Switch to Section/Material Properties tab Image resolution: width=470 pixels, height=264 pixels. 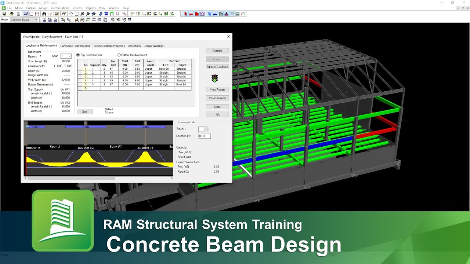[109, 46]
